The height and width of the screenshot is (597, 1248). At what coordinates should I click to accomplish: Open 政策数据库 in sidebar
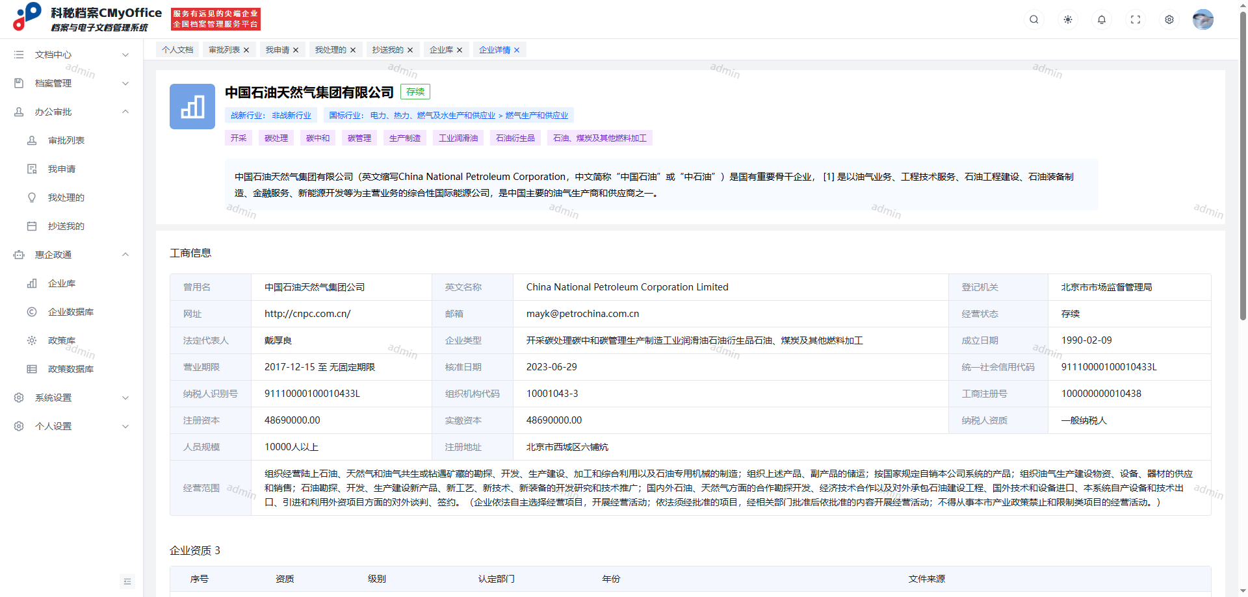pos(71,369)
